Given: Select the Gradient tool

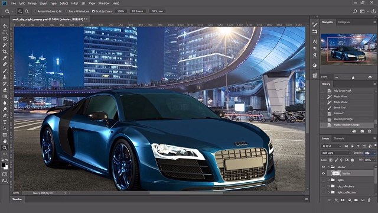Looking at the screenshot, I should (5, 96).
